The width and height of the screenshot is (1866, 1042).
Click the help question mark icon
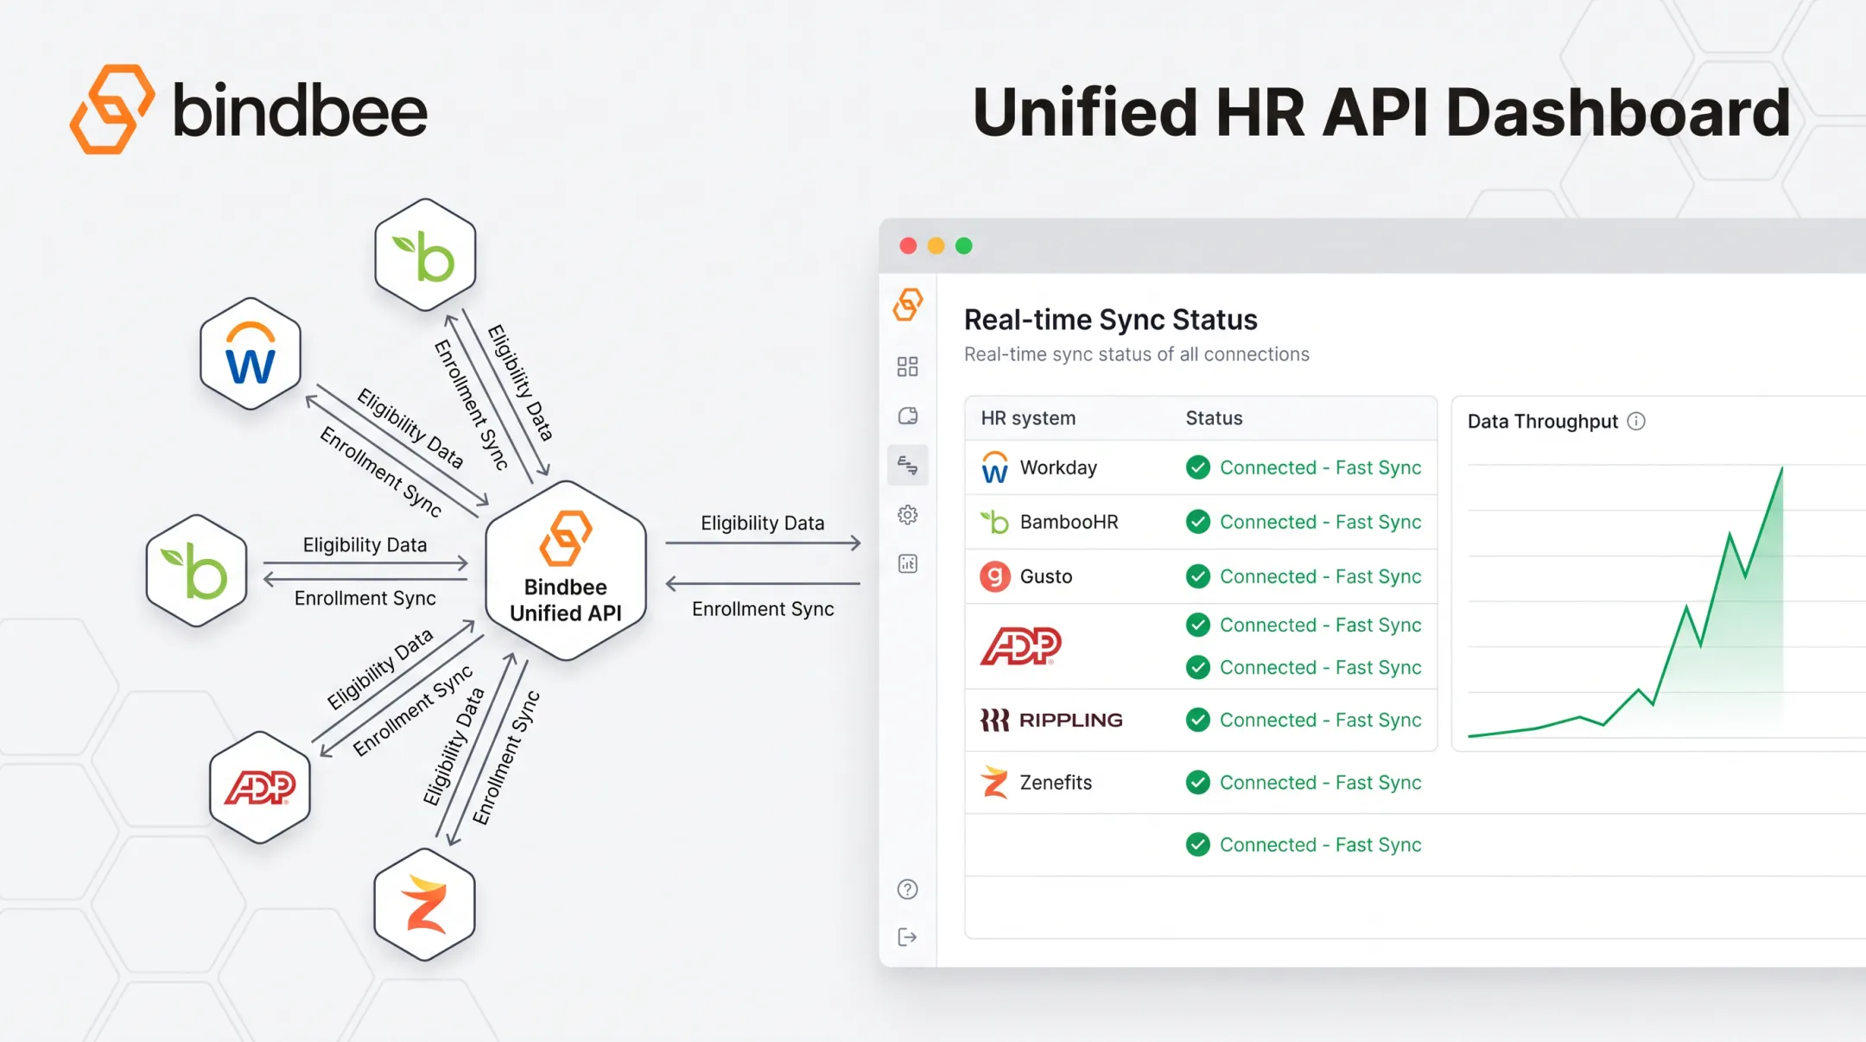coord(907,889)
